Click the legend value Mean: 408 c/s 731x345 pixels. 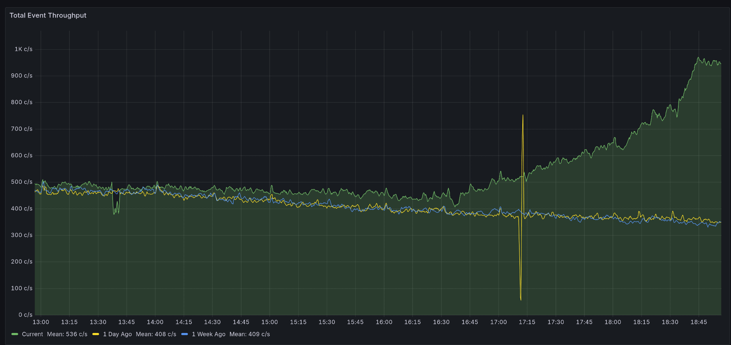(156, 334)
